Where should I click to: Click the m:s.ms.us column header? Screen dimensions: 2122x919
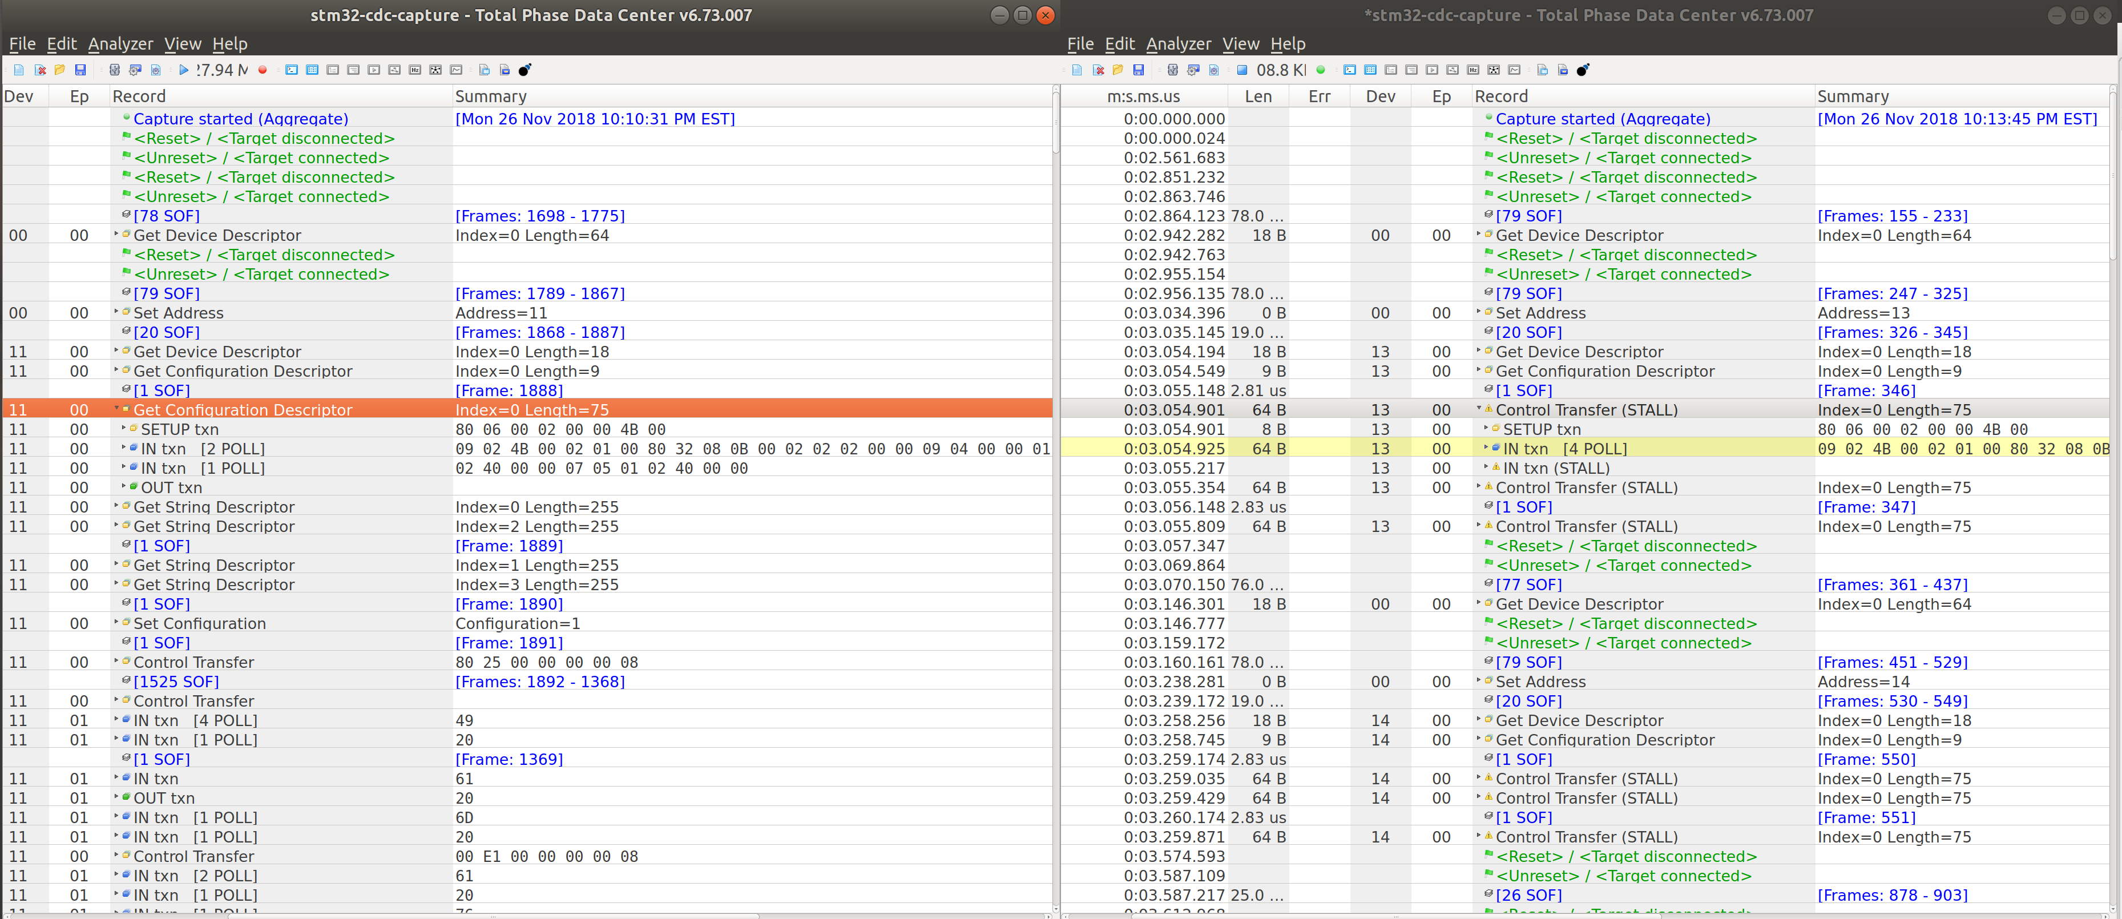pyautogui.click(x=1143, y=96)
